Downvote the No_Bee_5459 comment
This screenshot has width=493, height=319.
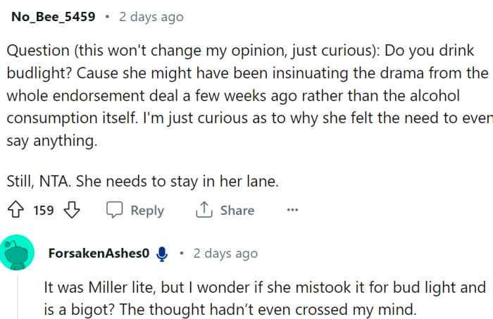pyautogui.click(x=73, y=211)
